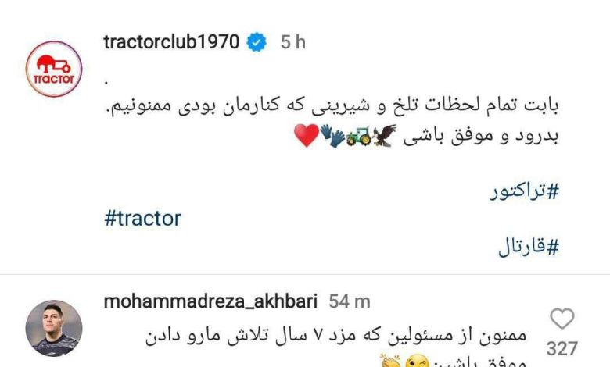
Task: View the 327 likes count
Action: click(x=562, y=348)
